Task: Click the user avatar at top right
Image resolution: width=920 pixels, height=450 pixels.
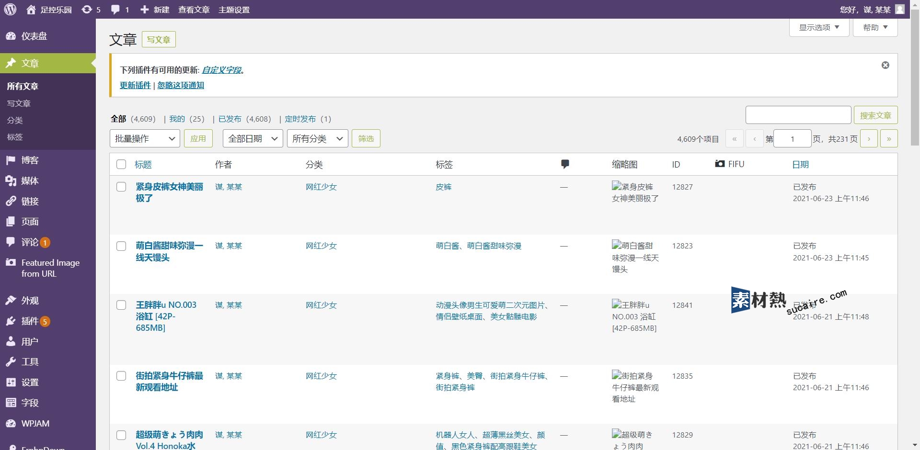Action: [900, 10]
